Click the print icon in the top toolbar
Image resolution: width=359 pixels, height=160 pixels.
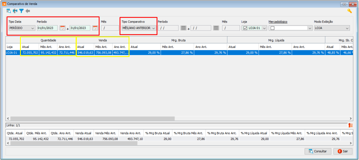click(15, 11)
